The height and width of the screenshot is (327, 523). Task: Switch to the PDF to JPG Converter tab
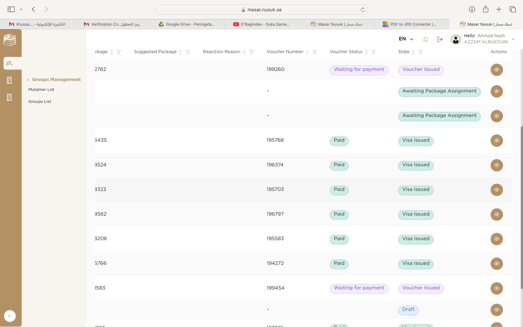[x=411, y=24]
